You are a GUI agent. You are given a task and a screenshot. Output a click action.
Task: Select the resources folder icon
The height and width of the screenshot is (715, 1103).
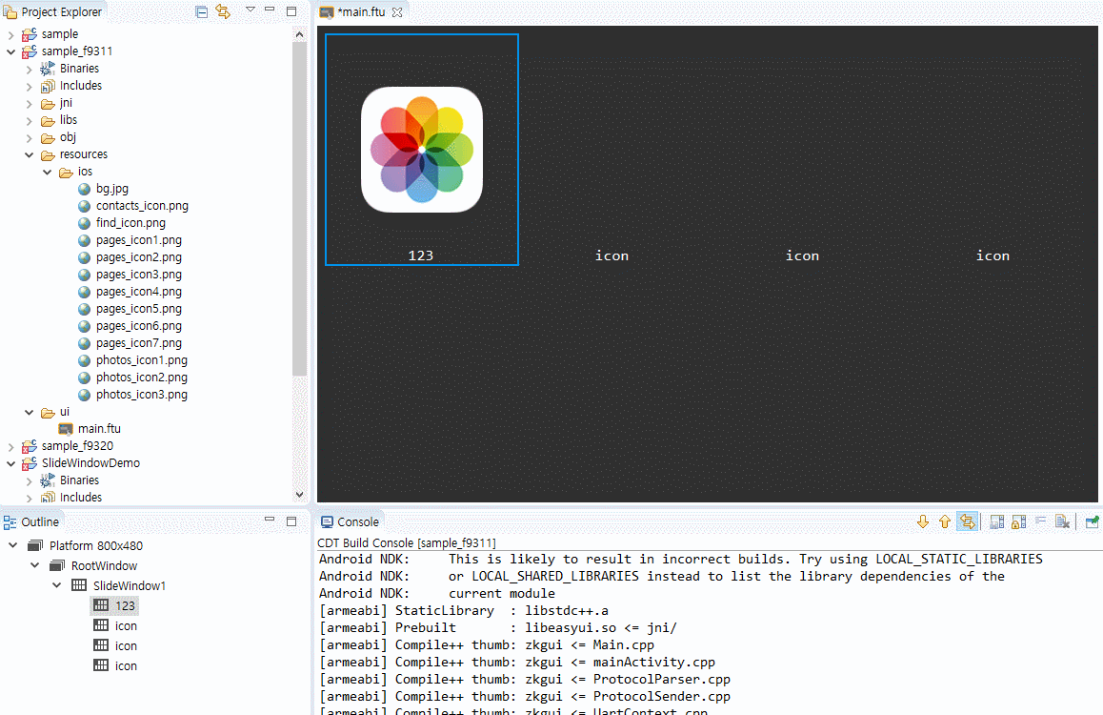48,154
